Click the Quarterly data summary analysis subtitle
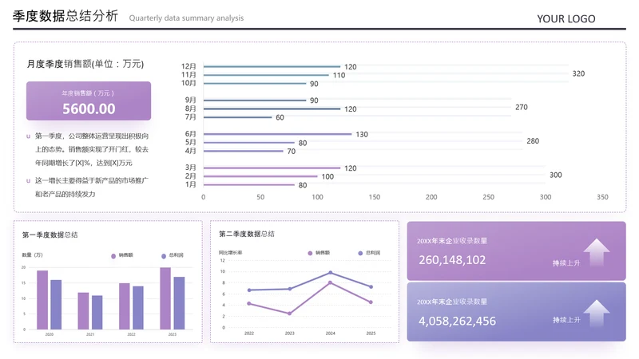The width and height of the screenshot is (639, 359). (x=186, y=18)
